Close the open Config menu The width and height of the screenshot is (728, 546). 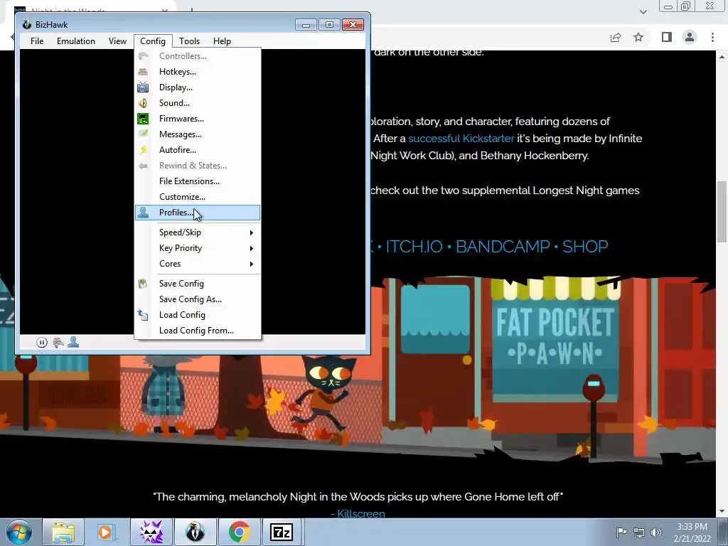click(x=153, y=41)
